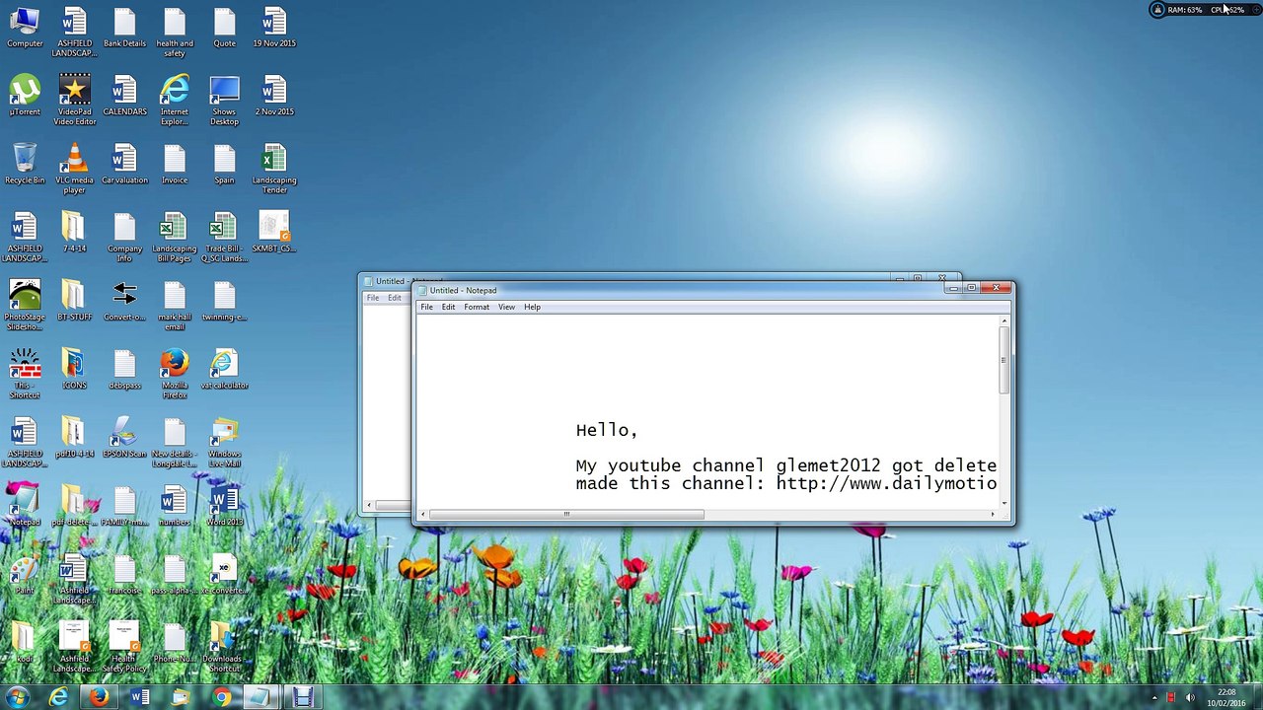Select the Landscaping Bill Pages spreadsheet
1263x710 pixels.
(175, 238)
